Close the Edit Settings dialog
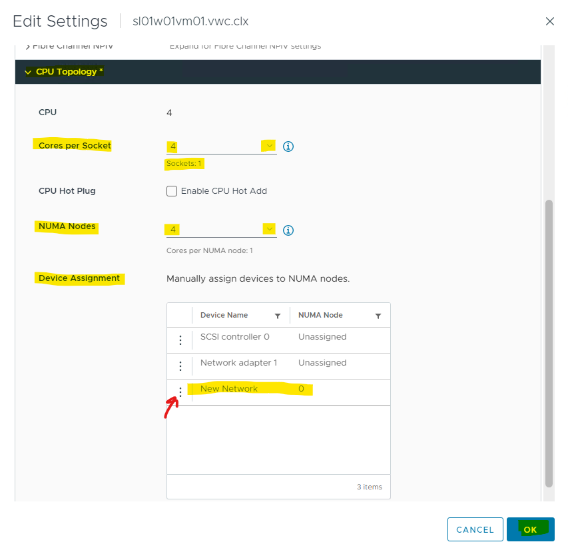The image size is (568, 554). (549, 21)
